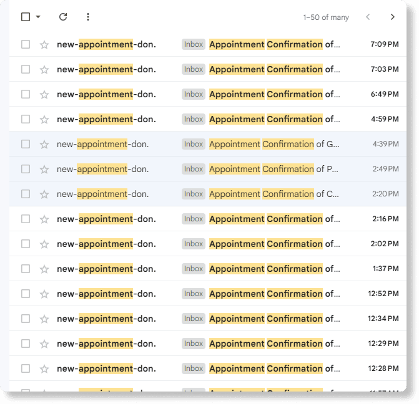419x404 pixels.
Task: Select the checkbox of the 2:02 PM email
Action: pyautogui.click(x=26, y=244)
